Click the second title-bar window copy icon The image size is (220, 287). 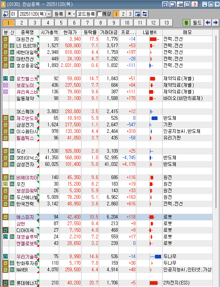pyautogui.click(x=172, y=4)
